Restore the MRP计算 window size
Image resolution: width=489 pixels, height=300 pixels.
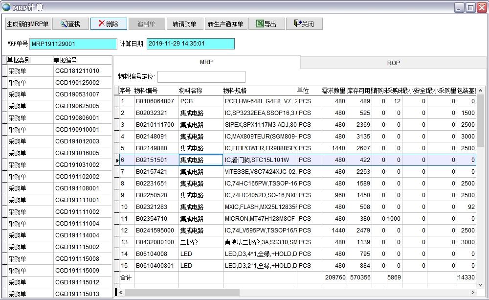pos(469,6)
